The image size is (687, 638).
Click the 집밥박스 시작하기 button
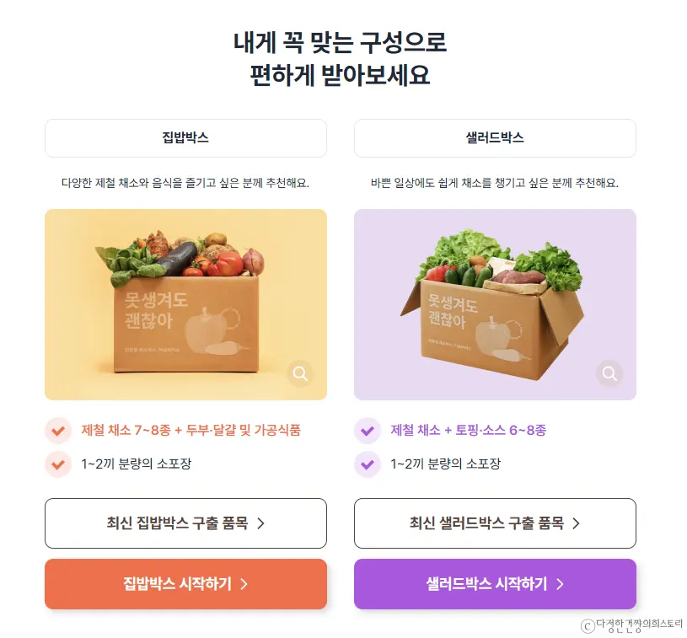pos(185,583)
